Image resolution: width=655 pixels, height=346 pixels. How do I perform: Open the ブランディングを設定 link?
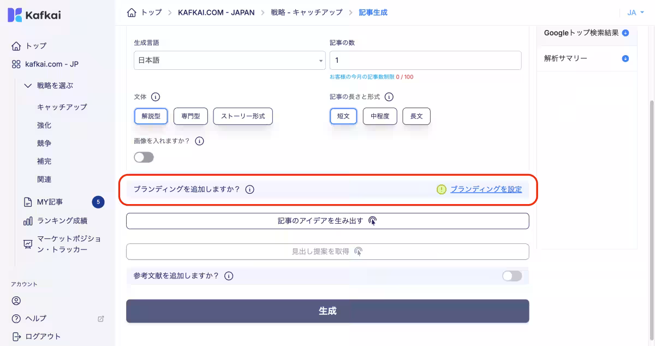(x=486, y=189)
